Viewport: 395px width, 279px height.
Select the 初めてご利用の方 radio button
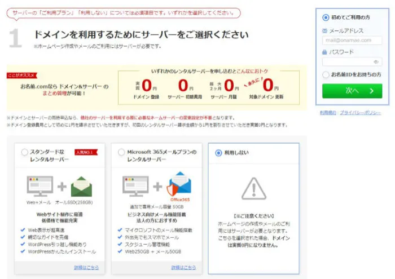click(326, 17)
